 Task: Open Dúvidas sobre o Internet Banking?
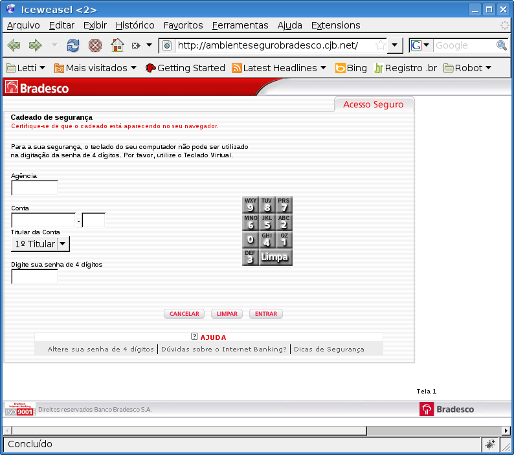point(224,349)
